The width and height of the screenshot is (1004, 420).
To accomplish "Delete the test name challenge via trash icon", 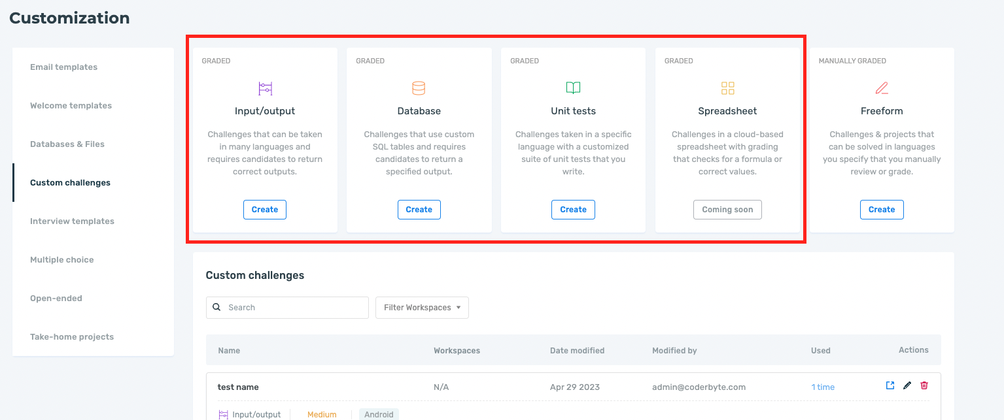I will [x=924, y=385].
